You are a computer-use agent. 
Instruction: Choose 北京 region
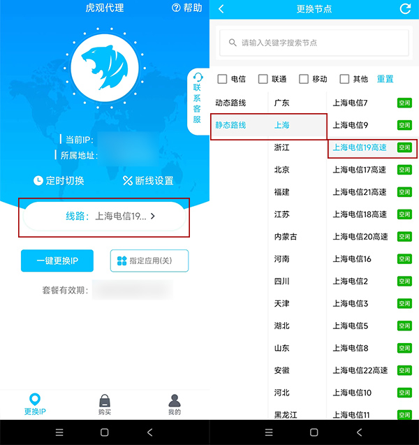tap(281, 170)
